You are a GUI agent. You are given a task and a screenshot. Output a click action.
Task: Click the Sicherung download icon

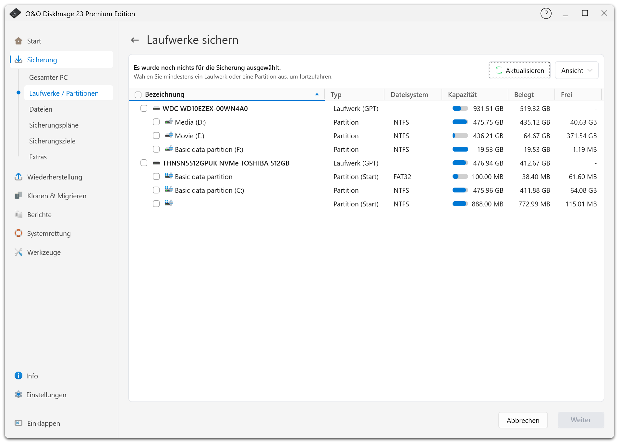click(18, 60)
